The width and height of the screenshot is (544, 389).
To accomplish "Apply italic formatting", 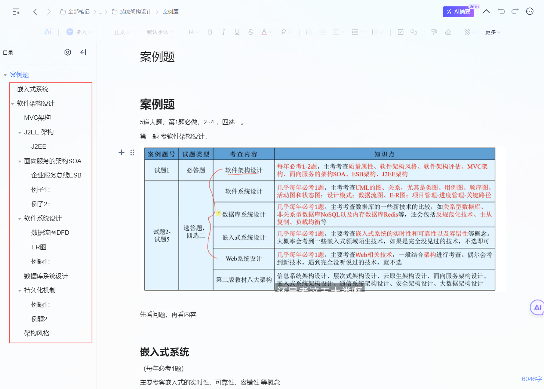I will (x=224, y=32).
